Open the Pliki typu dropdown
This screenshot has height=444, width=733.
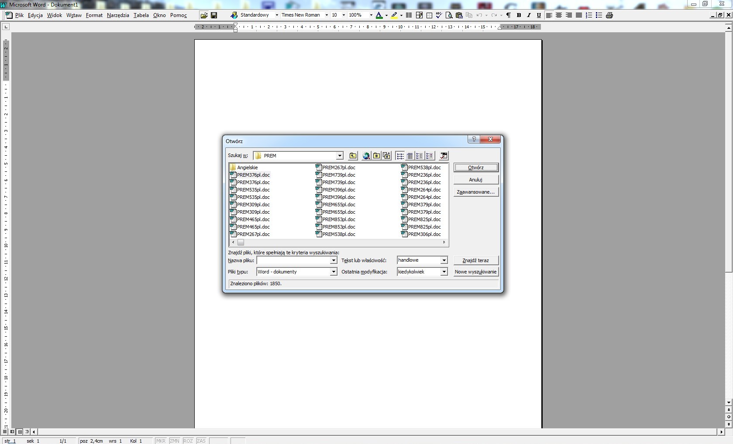click(334, 272)
